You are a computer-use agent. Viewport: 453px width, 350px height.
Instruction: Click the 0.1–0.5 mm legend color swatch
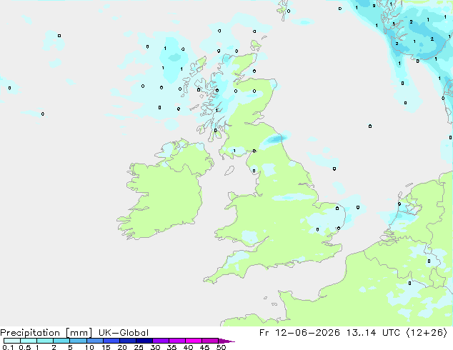[x=12, y=341]
